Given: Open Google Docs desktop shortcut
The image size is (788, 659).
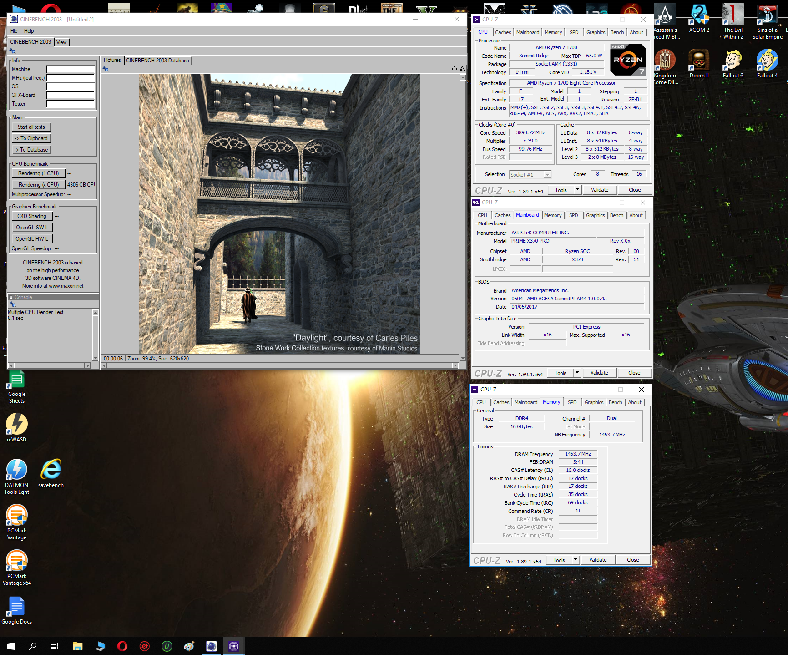Looking at the screenshot, I should click(x=17, y=610).
